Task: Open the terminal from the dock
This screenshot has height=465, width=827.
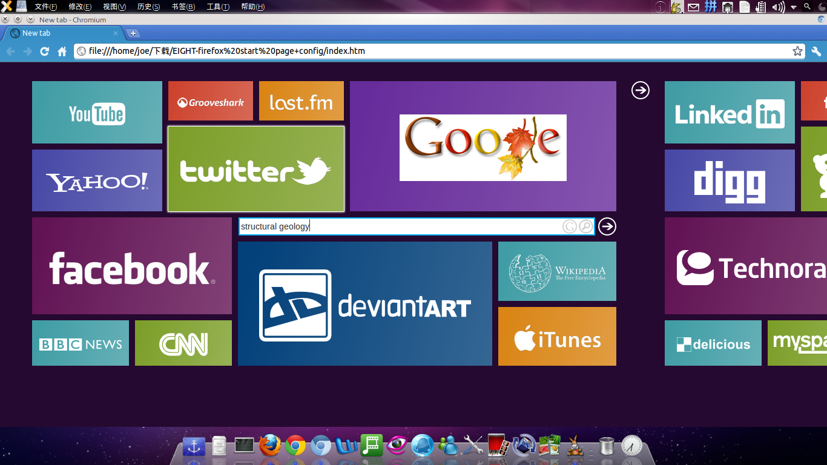Action: pyautogui.click(x=245, y=446)
